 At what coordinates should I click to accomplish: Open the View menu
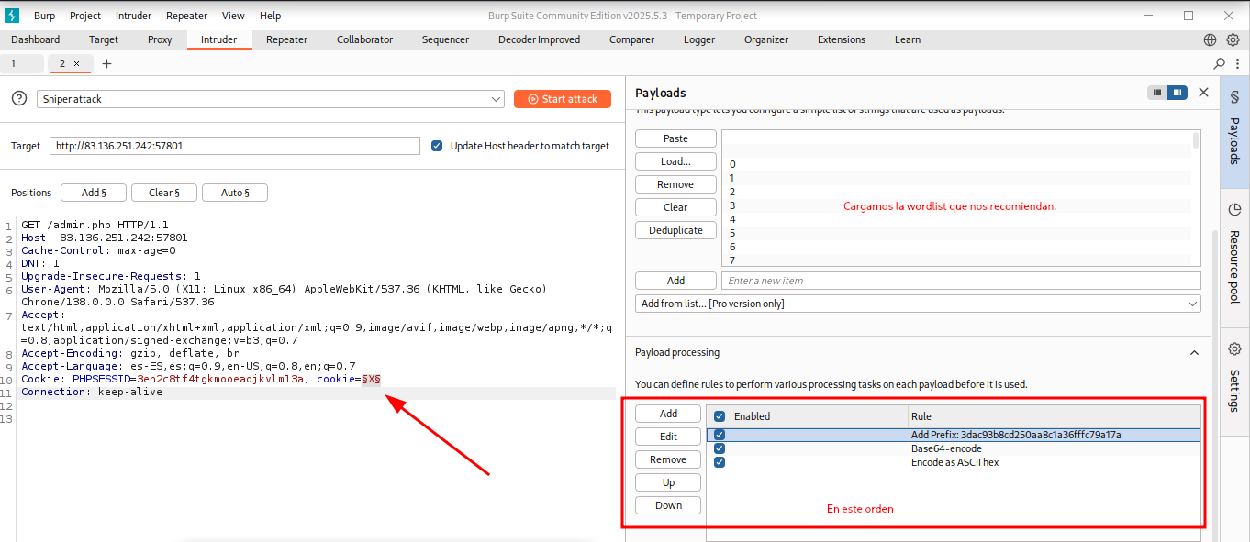tap(233, 16)
